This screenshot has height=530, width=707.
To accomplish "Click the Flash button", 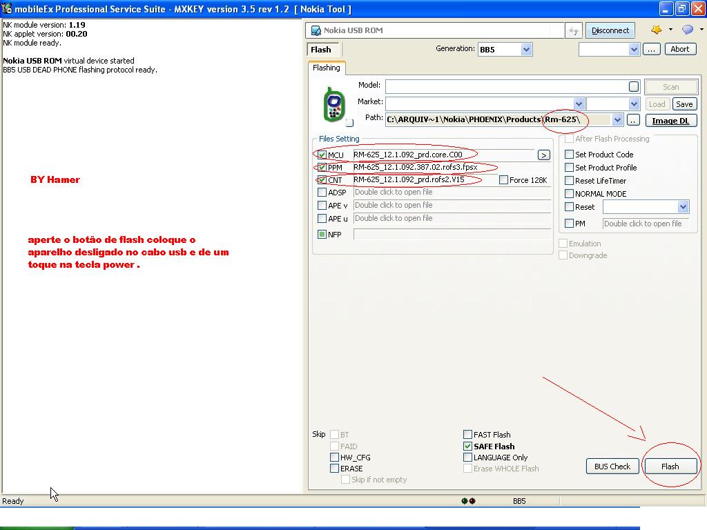I will coord(670,467).
